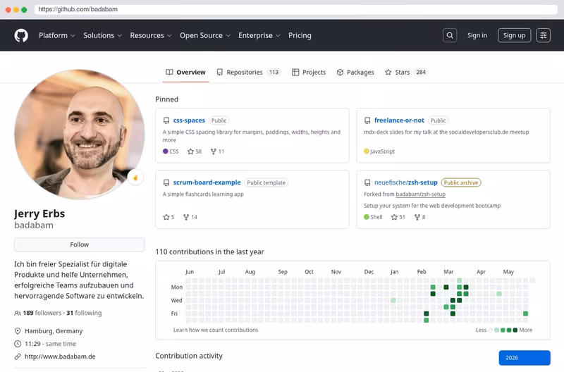Click the Hamburg, Germany location text
The image size is (564, 372).
54,331
